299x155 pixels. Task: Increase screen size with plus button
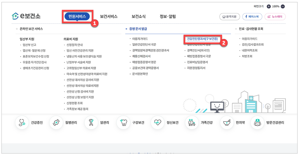point(269,6)
